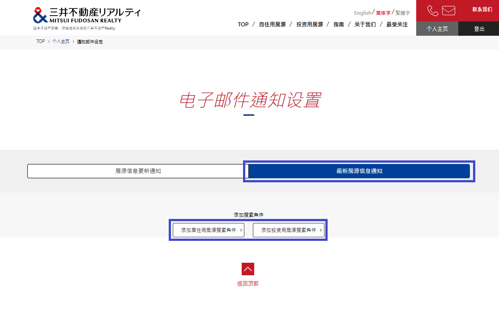
Task: Open the TOP navigation menu item
Action: [x=243, y=25]
